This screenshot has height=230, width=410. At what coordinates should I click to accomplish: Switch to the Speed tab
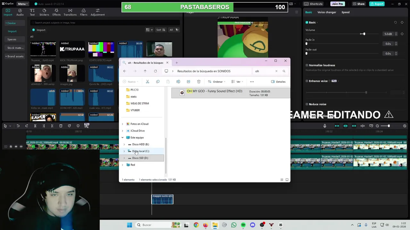point(345,12)
